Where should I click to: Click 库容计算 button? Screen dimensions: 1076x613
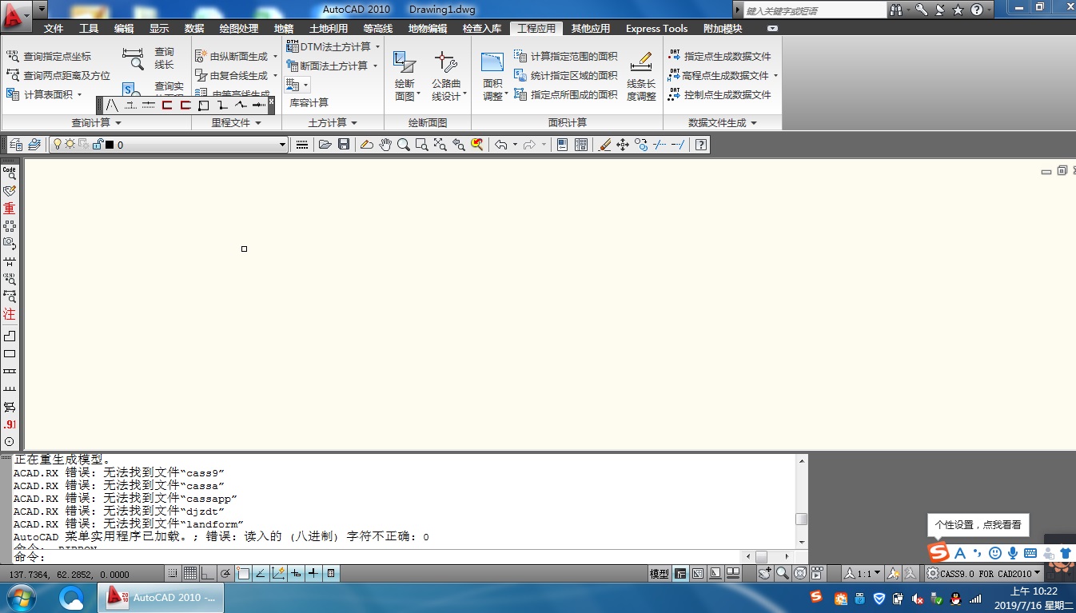pos(309,103)
